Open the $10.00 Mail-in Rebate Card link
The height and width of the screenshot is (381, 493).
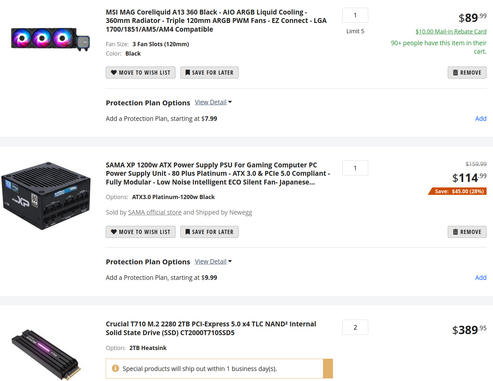click(x=451, y=31)
